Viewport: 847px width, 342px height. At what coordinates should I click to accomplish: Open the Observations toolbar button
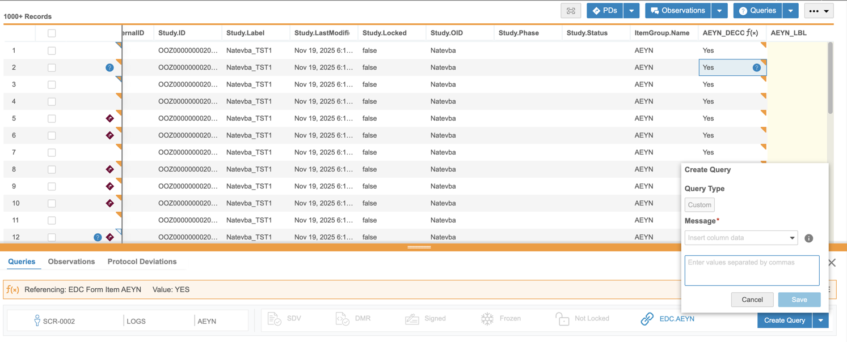tap(678, 11)
